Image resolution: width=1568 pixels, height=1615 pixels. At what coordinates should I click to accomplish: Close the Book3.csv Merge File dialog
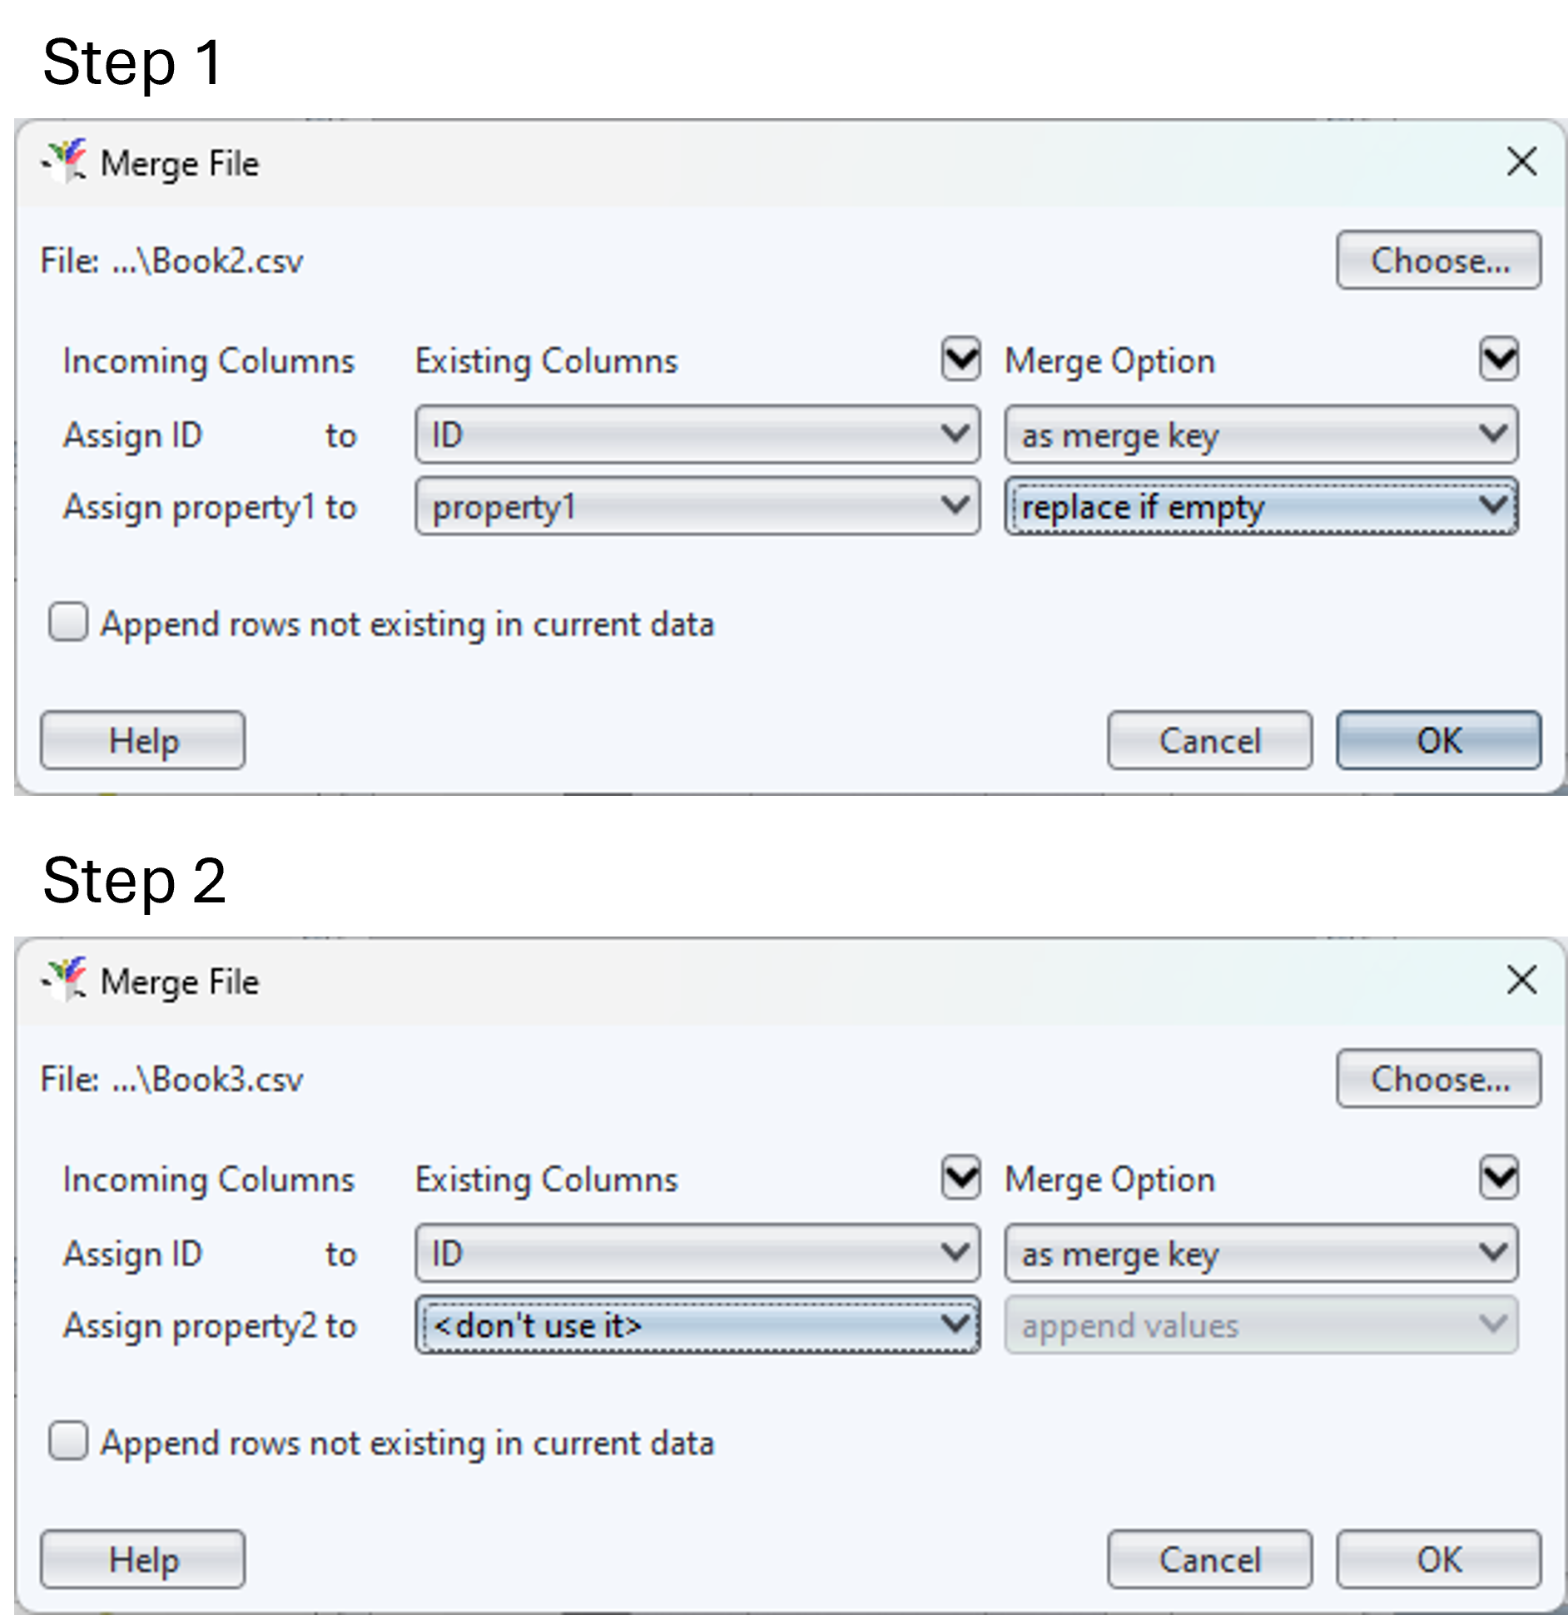(1521, 980)
